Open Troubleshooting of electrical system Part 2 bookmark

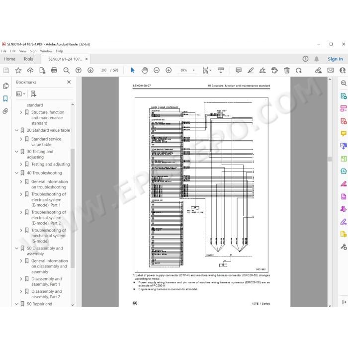49,218
